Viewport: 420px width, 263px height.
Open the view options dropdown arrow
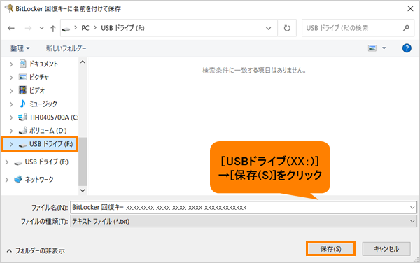click(x=384, y=48)
